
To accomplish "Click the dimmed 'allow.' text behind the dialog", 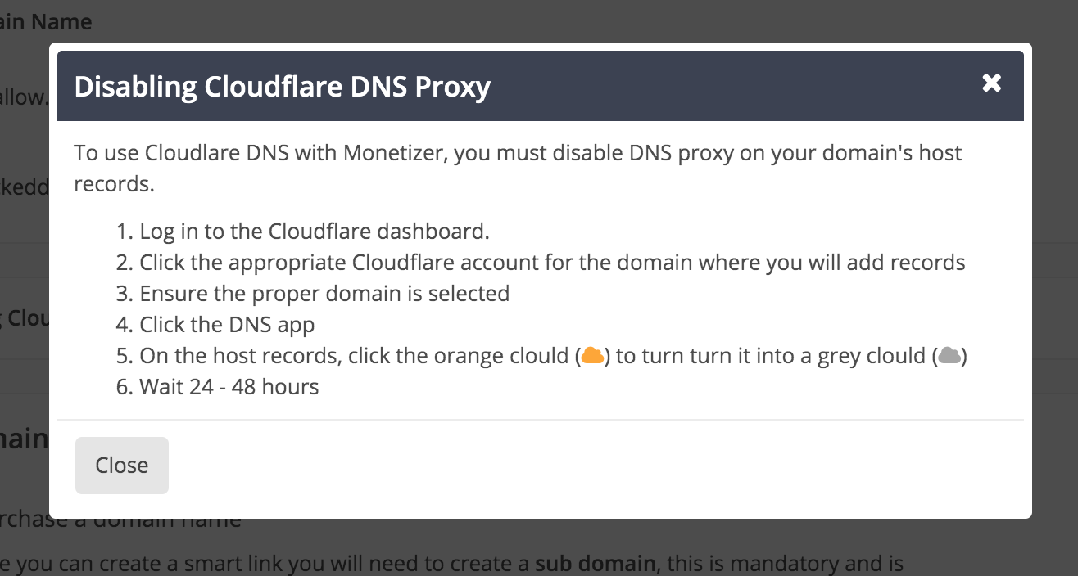I will tap(25, 97).
